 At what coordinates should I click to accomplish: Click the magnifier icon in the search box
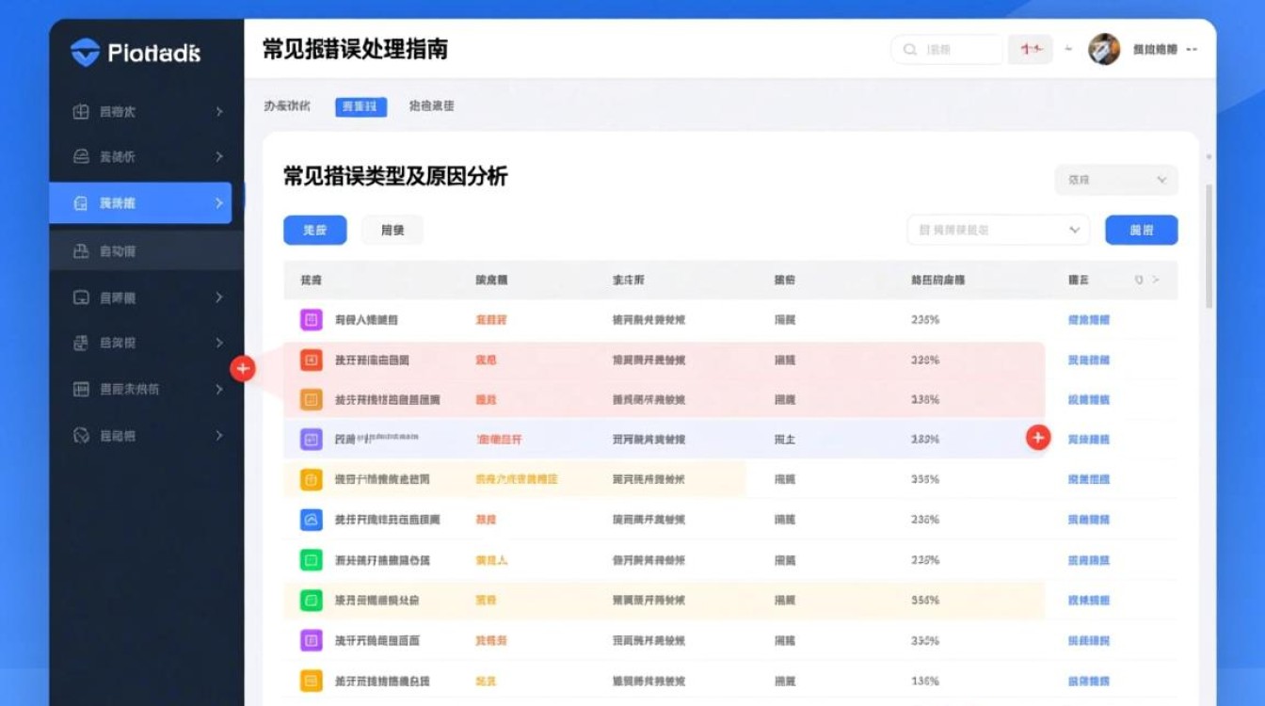coord(910,50)
